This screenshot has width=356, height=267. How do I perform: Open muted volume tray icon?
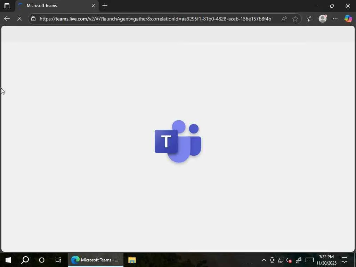click(289, 260)
